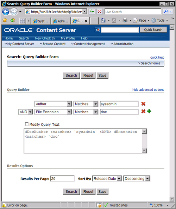
Task: Click the Results Per Page input field
Action: point(62,179)
